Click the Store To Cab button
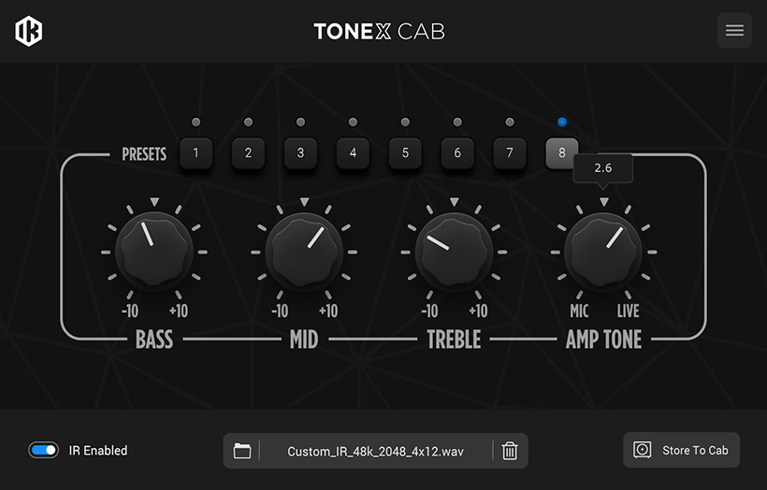The image size is (767, 490). pos(681,450)
